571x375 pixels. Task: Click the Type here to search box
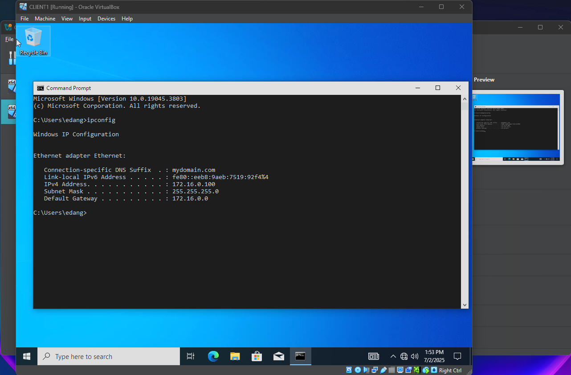pyautogui.click(x=109, y=356)
